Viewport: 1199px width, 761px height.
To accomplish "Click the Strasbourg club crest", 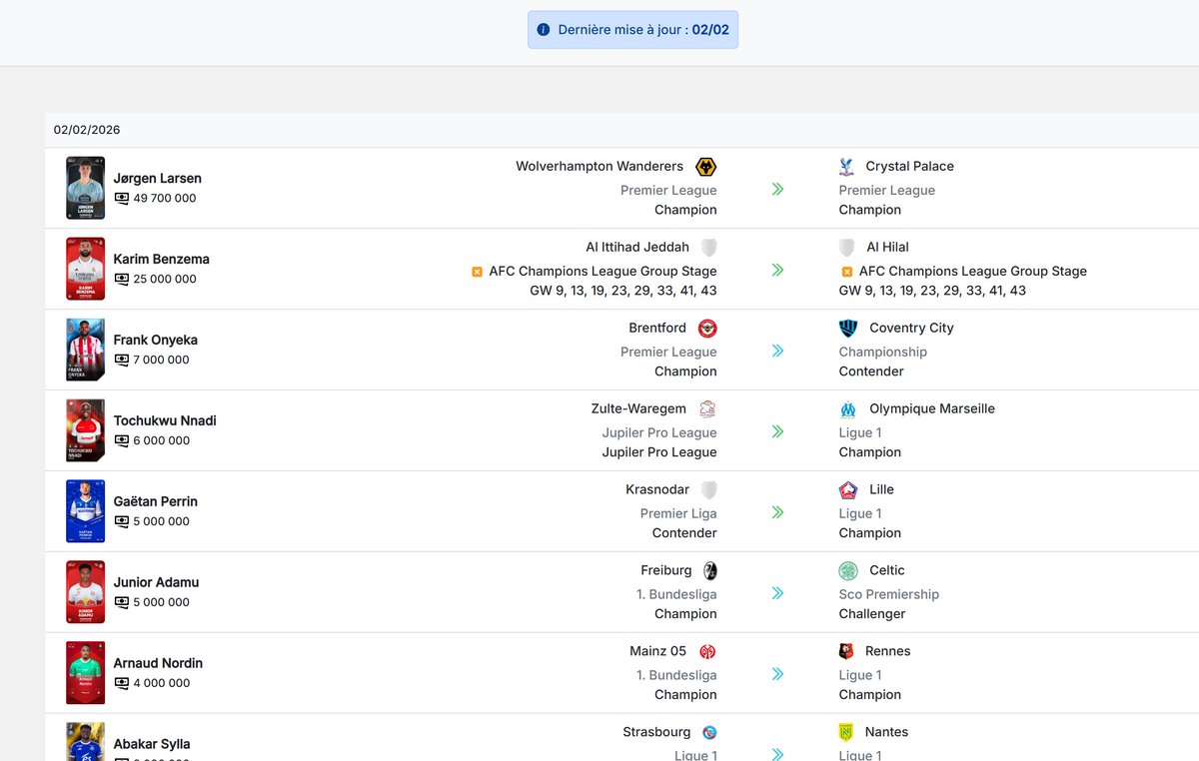I will (709, 733).
